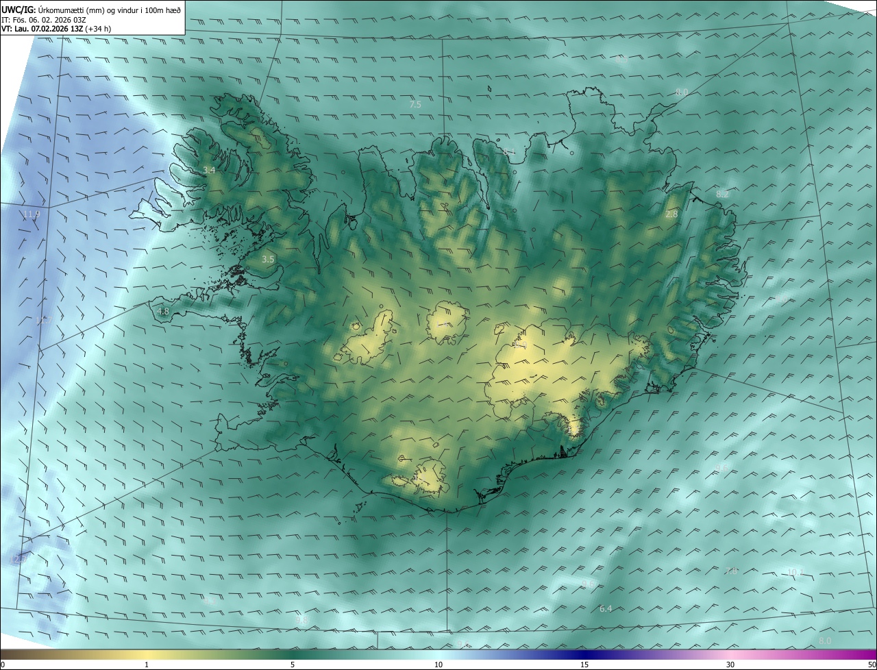877x670 pixels.
Task: Click the 10 tick label on the color scale
Action: 438,665
